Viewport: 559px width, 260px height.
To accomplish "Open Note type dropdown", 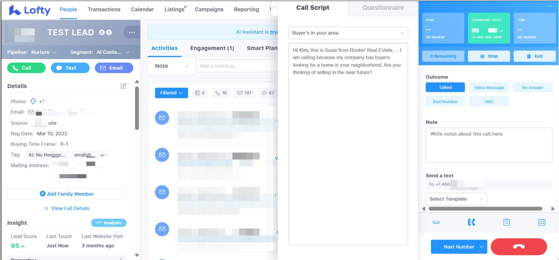I will pos(171,66).
